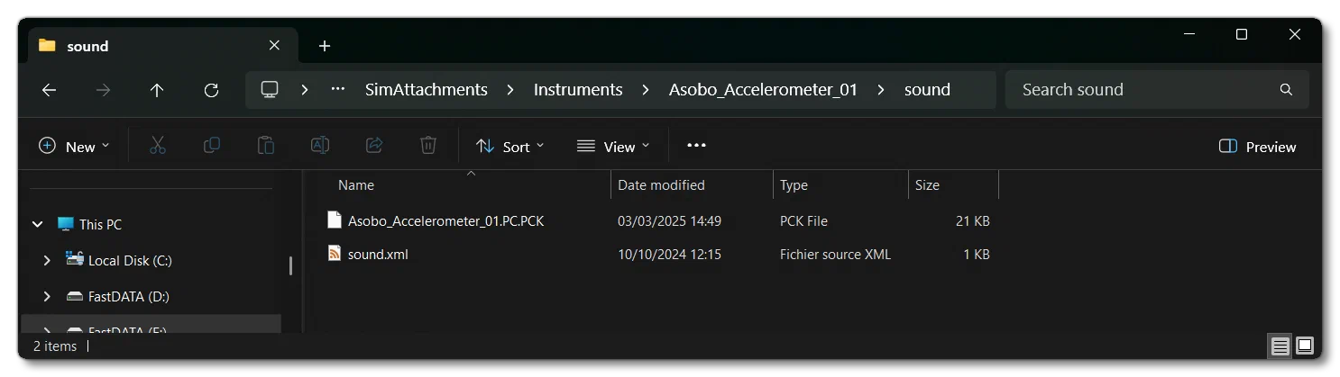This screenshot has height=377, width=1340.
Task: Click the date 10/10/2024 12:15
Action: [x=669, y=255]
